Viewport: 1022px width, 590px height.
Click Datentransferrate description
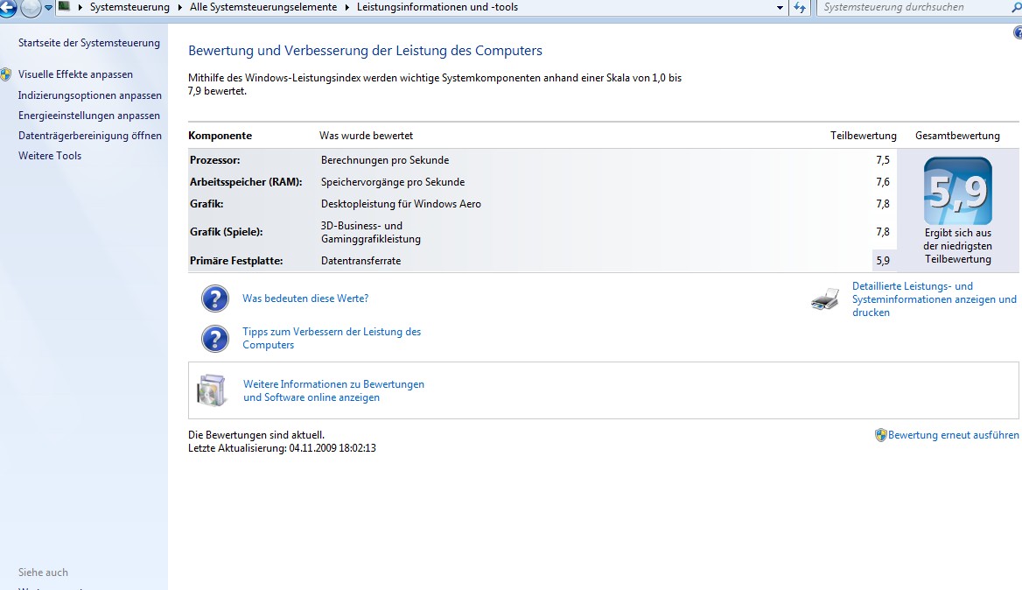tap(360, 261)
